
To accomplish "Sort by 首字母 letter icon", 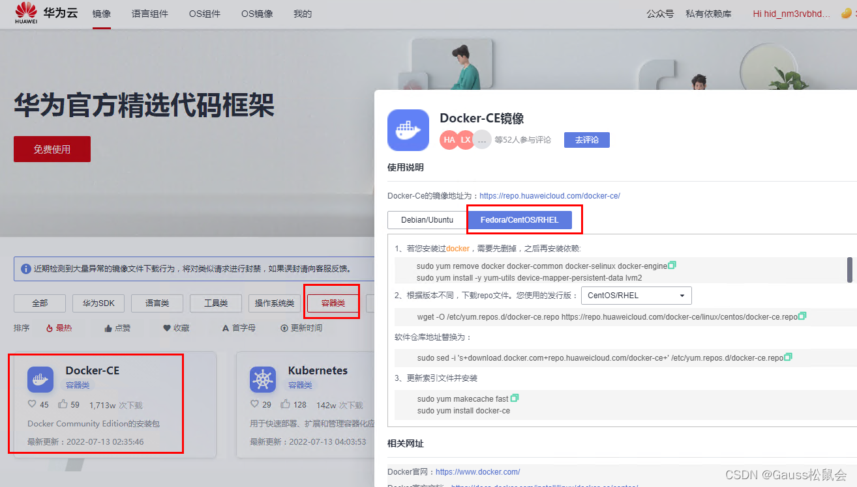I will click(226, 328).
